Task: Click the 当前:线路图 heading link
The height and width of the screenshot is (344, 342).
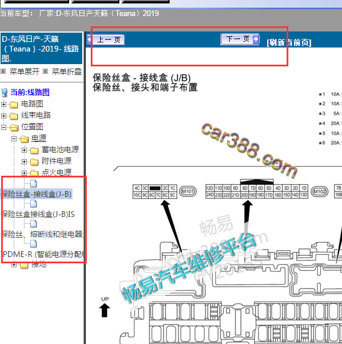Action: pyautogui.click(x=30, y=92)
